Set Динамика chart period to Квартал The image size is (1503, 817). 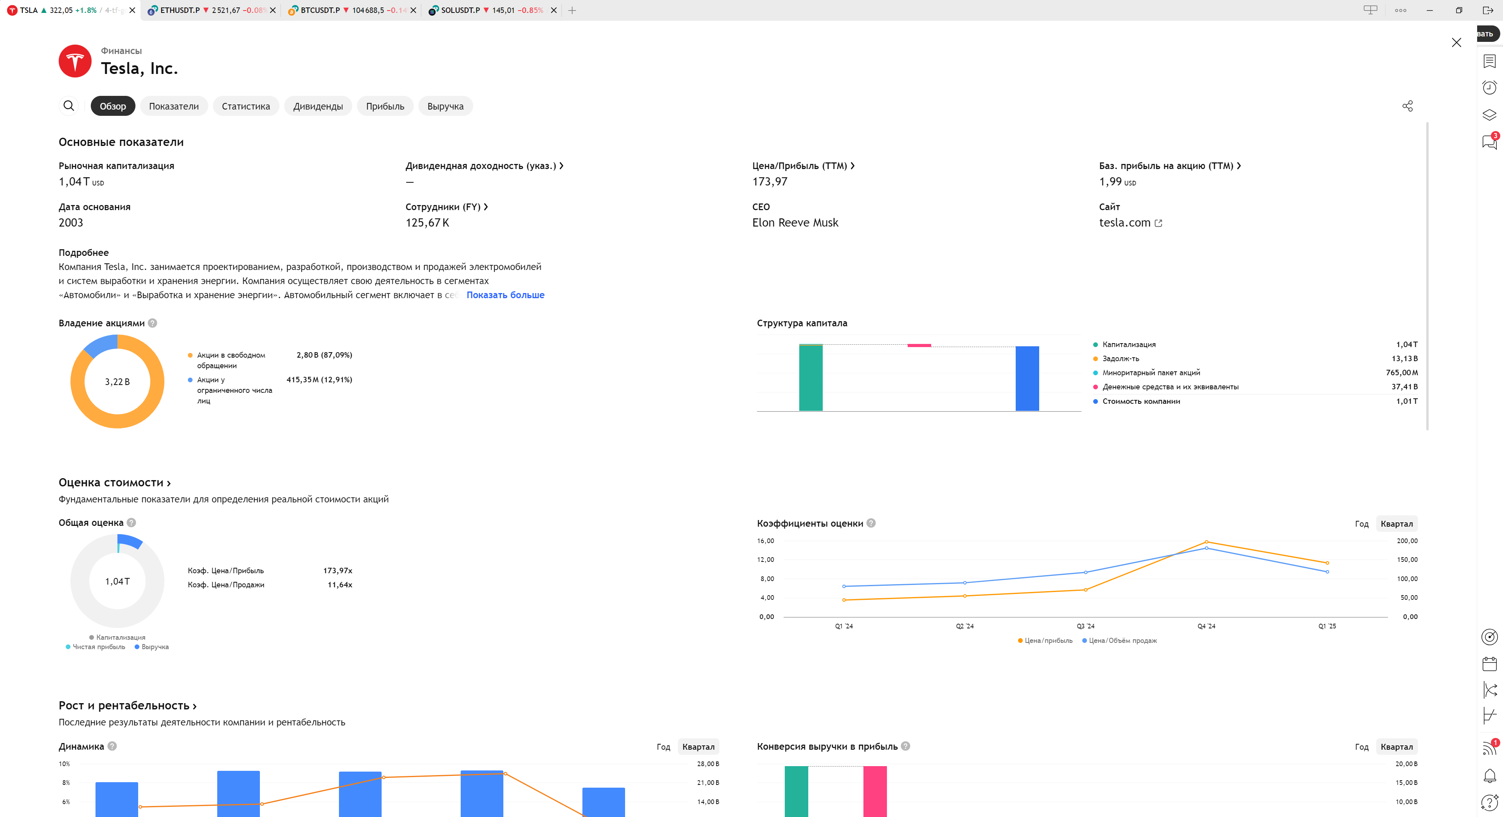click(698, 747)
